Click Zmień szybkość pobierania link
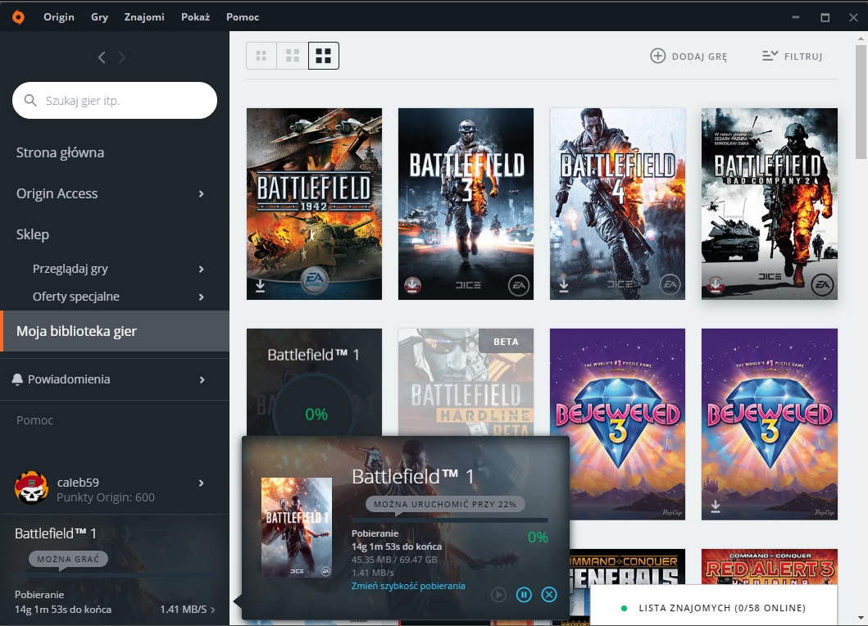 pyautogui.click(x=408, y=586)
